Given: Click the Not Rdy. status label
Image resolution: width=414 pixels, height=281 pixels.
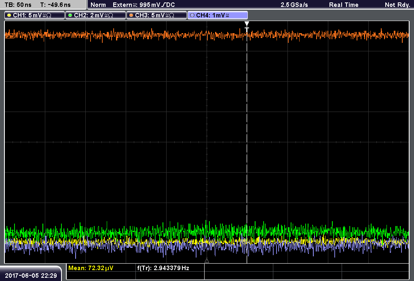Looking at the screenshot, I should tap(397, 5).
